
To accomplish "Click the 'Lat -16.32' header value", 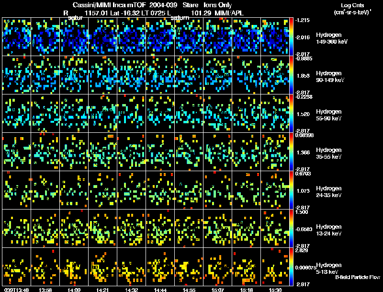I will click(x=125, y=13).
